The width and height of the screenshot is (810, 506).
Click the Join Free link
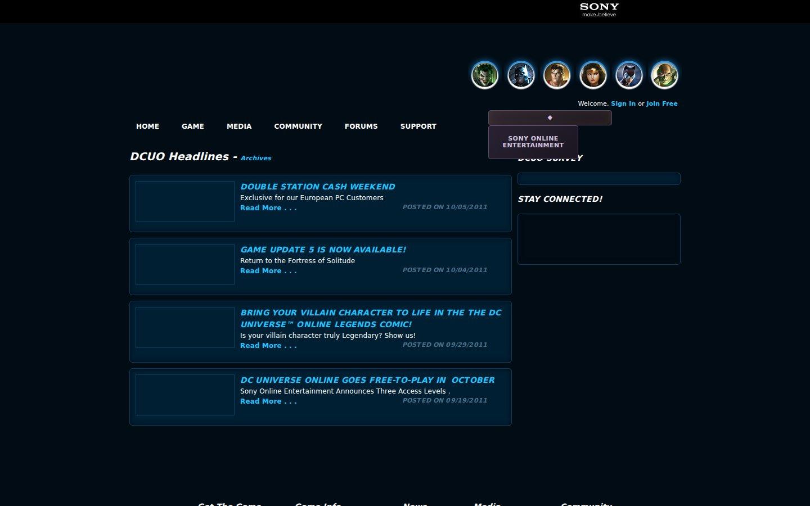(662, 103)
